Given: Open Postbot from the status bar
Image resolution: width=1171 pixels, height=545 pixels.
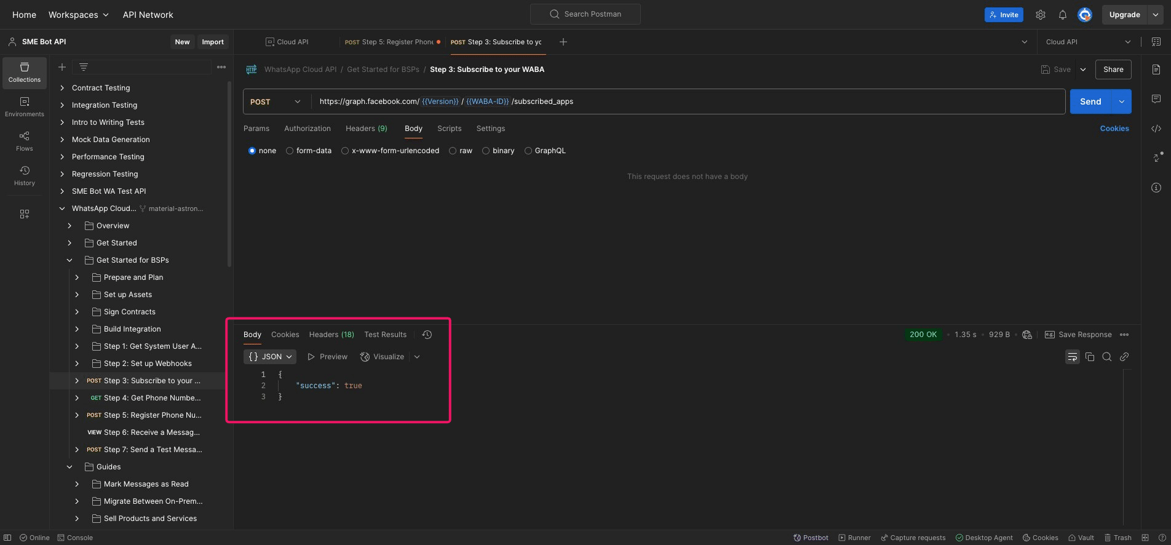Looking at the screenshot, I should click(811, 538).
